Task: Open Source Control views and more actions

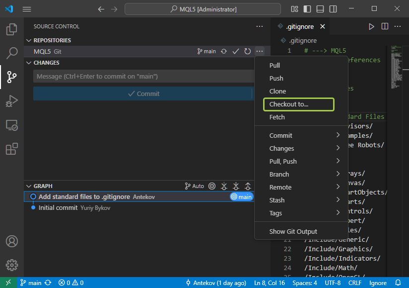Action: pyautogui.click(x=260, y=26)
